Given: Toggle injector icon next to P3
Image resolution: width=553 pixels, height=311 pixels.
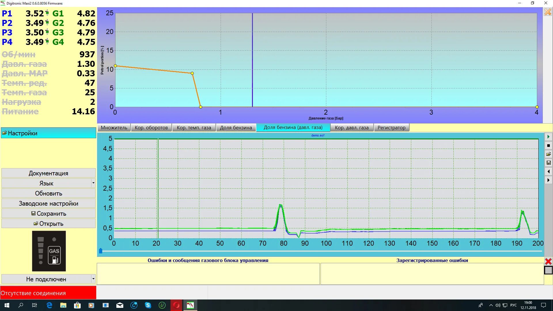Looking at the screenshot, I should tap(47, 32).
